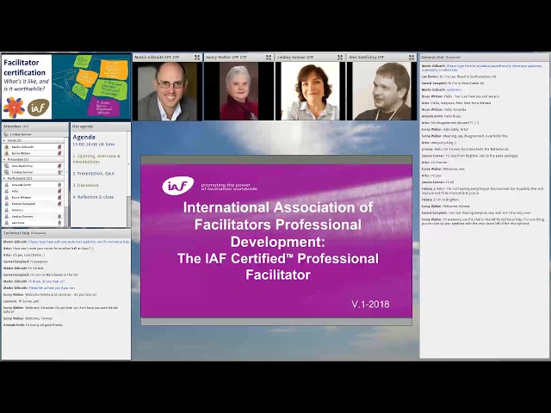
Task: Click agenda item '2. Presentation, Q&A'
Action: pyautogui.click(x=94, y=174)
